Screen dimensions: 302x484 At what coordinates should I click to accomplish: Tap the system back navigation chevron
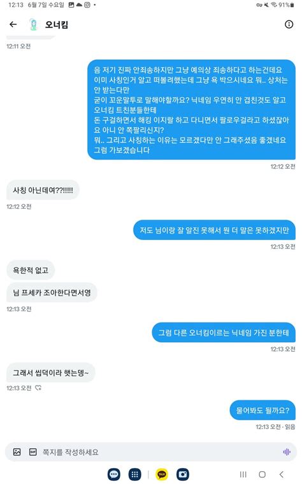[x=282, y=474]
